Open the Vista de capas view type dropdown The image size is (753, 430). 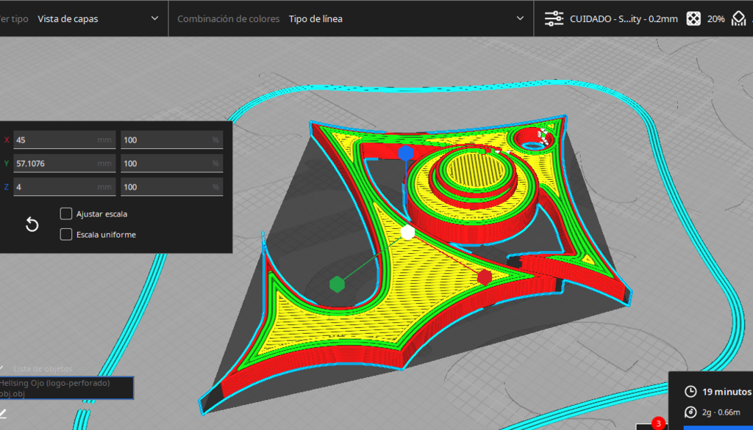tap(99, 18)
